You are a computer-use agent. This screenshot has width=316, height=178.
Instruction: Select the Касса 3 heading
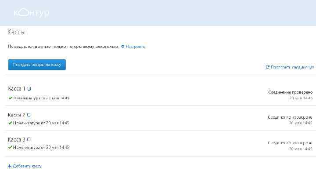[x=17, y=139]
